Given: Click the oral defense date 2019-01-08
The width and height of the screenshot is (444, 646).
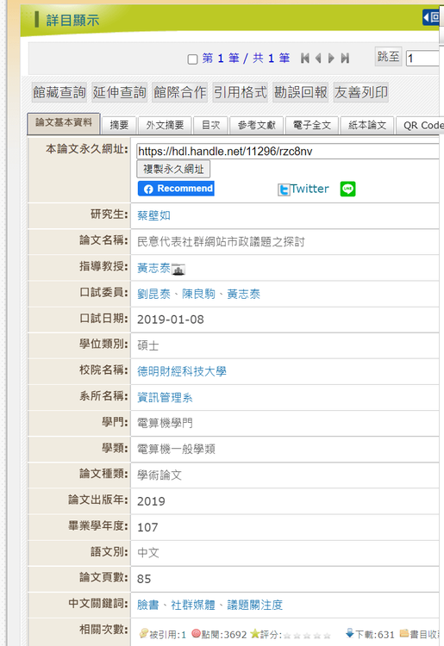Looking at the screenshot, I should click(170, 320).
